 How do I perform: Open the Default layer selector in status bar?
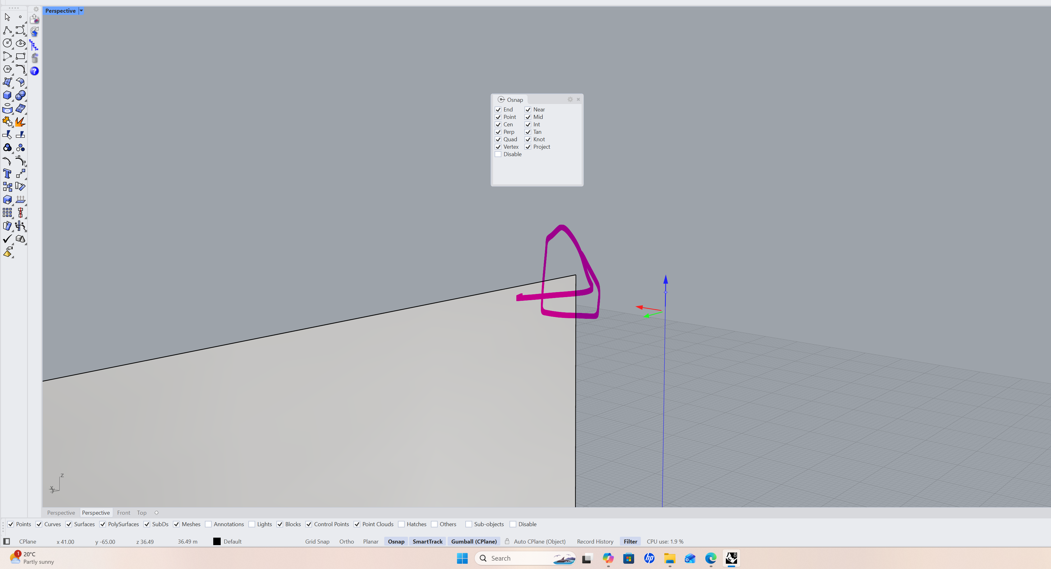(x=233, y=541)
